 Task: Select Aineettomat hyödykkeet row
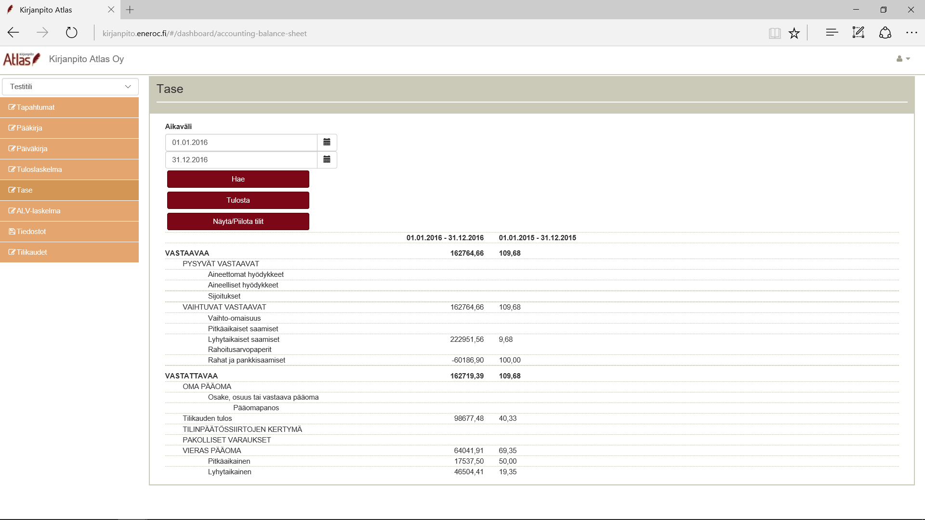(532, 274)
